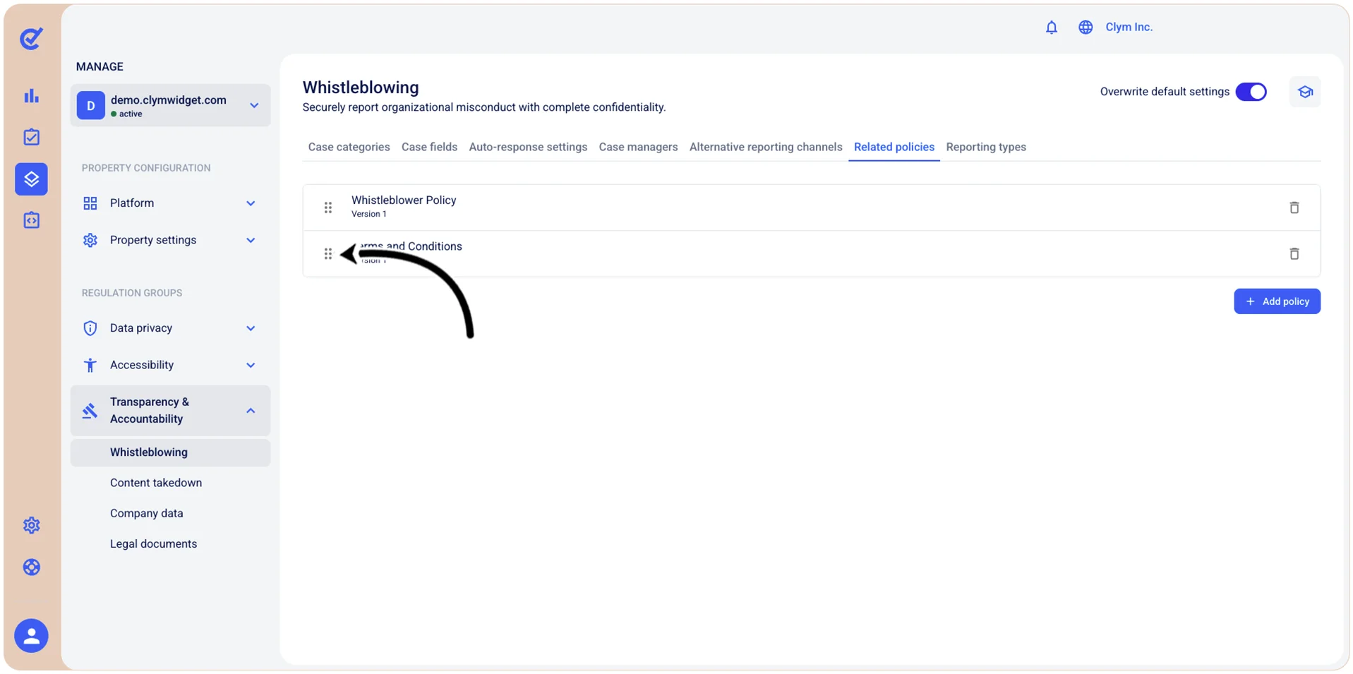Open Auto-response settings tab
This screenshot has height=674, width=1353.
(528, 147)
